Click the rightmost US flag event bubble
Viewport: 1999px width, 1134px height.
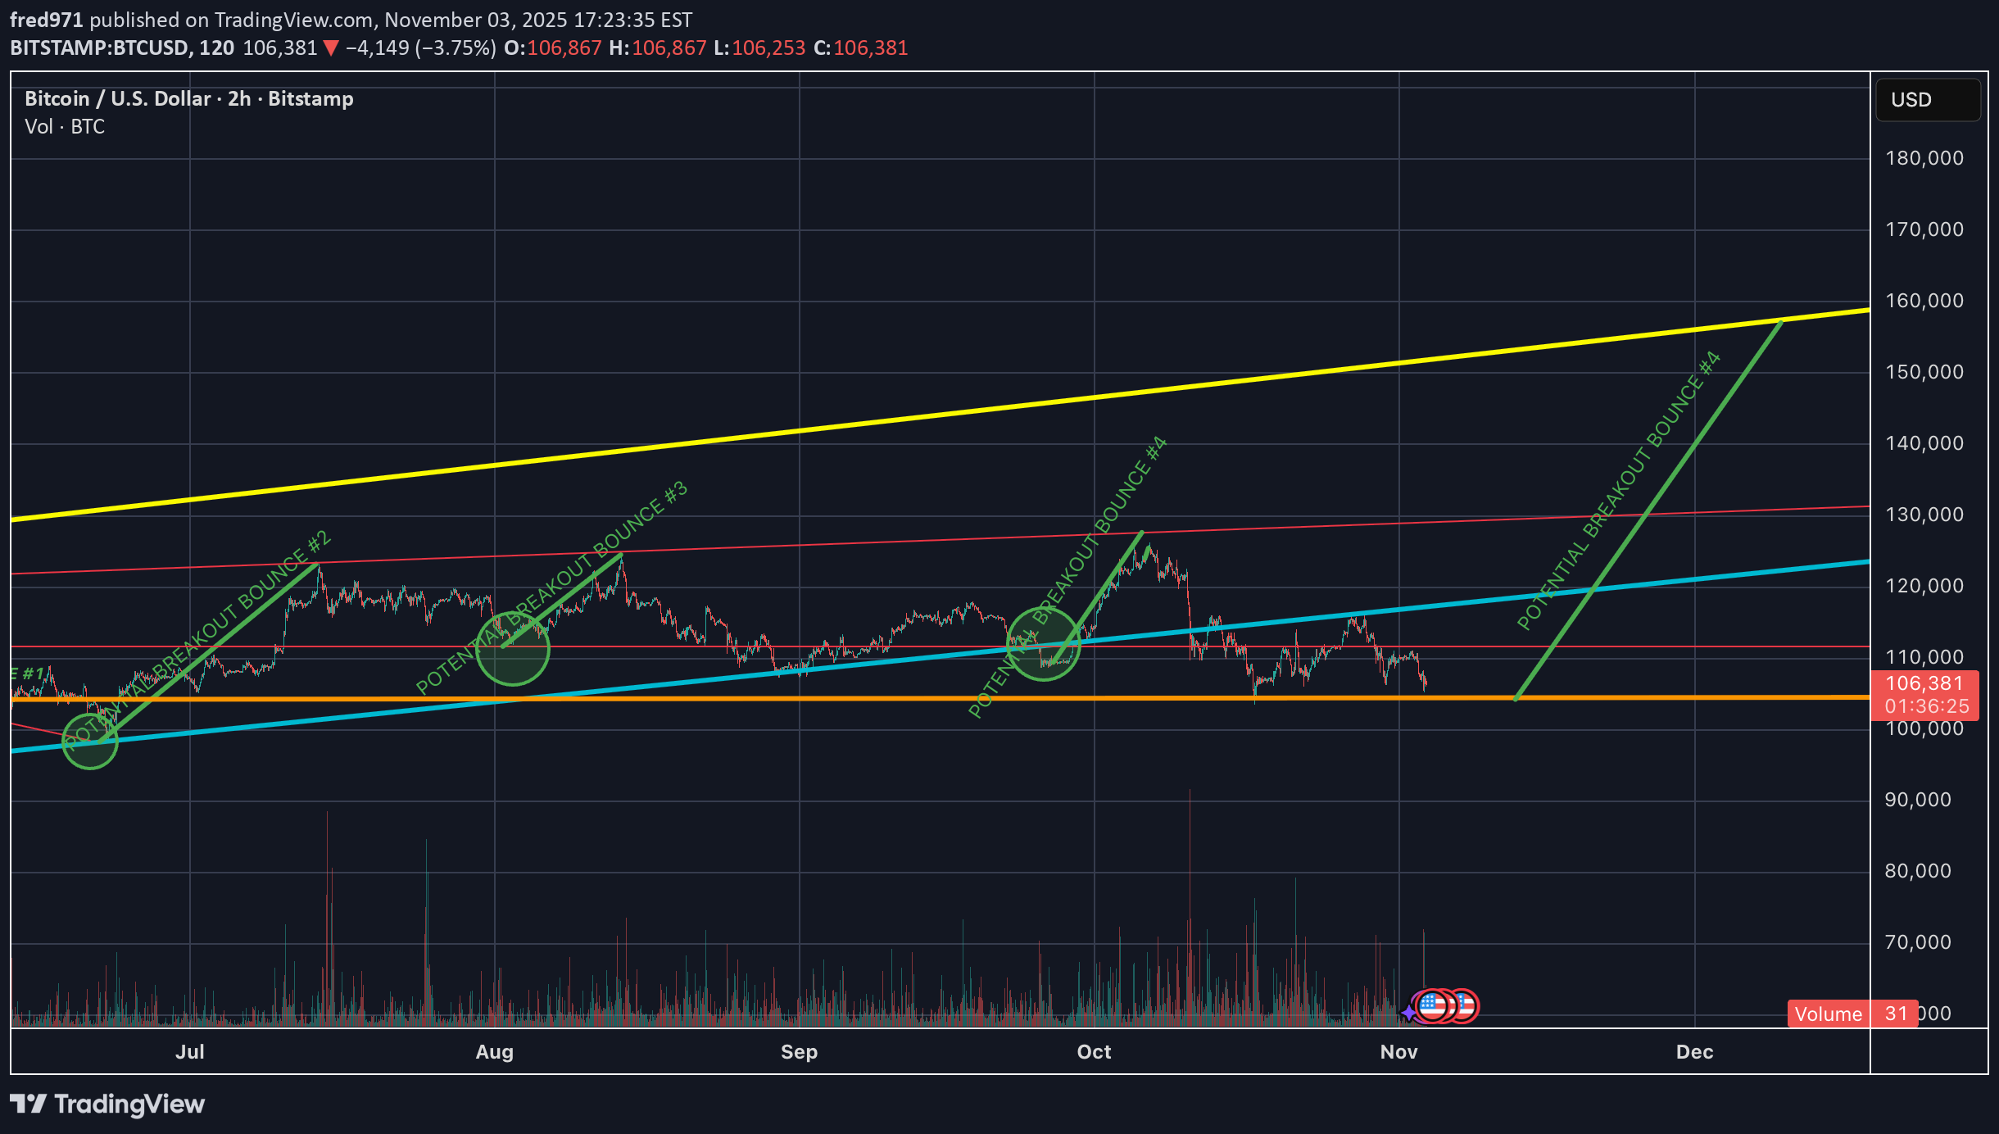point(1467,1006)
